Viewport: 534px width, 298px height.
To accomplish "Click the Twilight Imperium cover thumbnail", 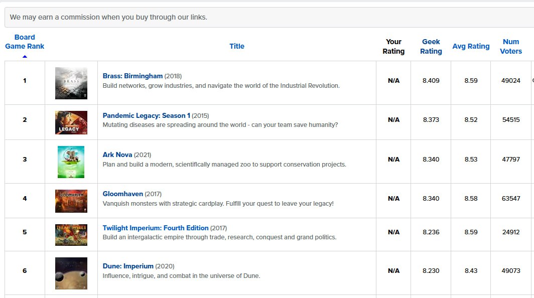I will pos(71,235).
